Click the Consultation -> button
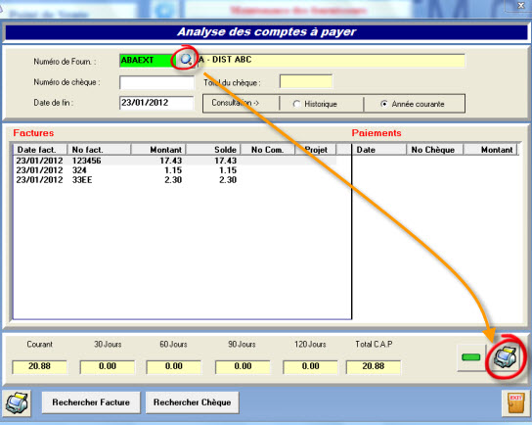532x425 pixels. click(241, 103)
